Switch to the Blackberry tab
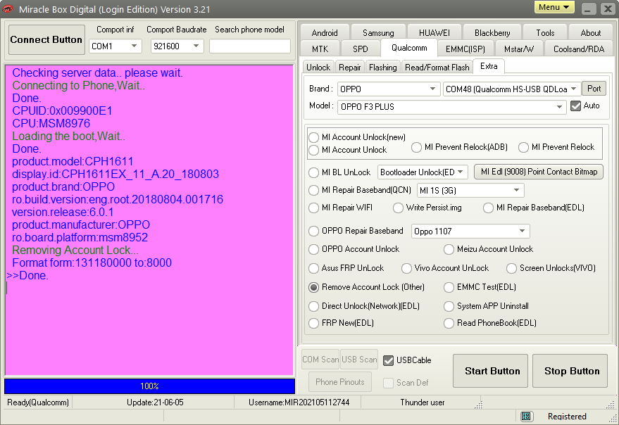Screen dimensions: 619x425 492,33
